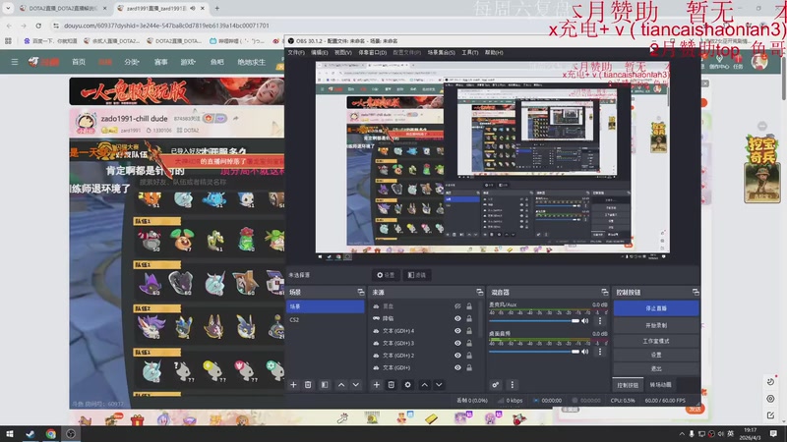The image size is (787, 442).
Task: Pop out the Controls dock panel
Action: point(696,292)
